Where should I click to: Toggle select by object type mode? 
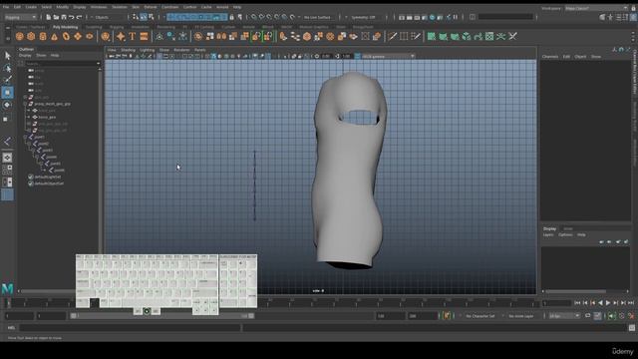144,17
